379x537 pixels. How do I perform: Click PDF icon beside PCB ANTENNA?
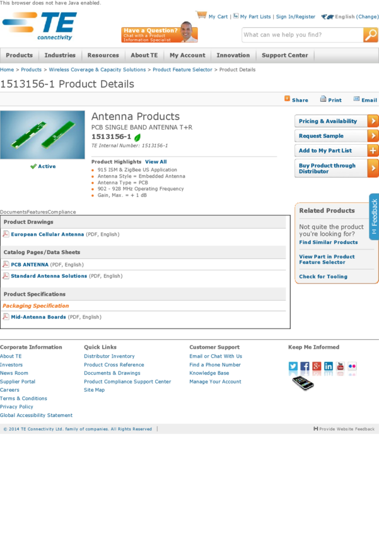click(x=6, y=264)
